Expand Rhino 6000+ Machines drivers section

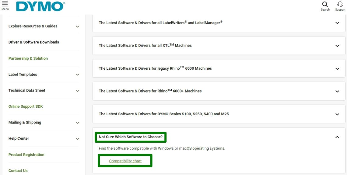[x=337, y=91]
